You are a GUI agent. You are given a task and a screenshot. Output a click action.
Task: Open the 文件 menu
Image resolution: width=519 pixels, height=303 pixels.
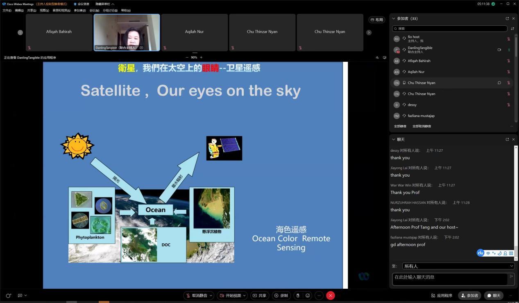pos(7,10)
